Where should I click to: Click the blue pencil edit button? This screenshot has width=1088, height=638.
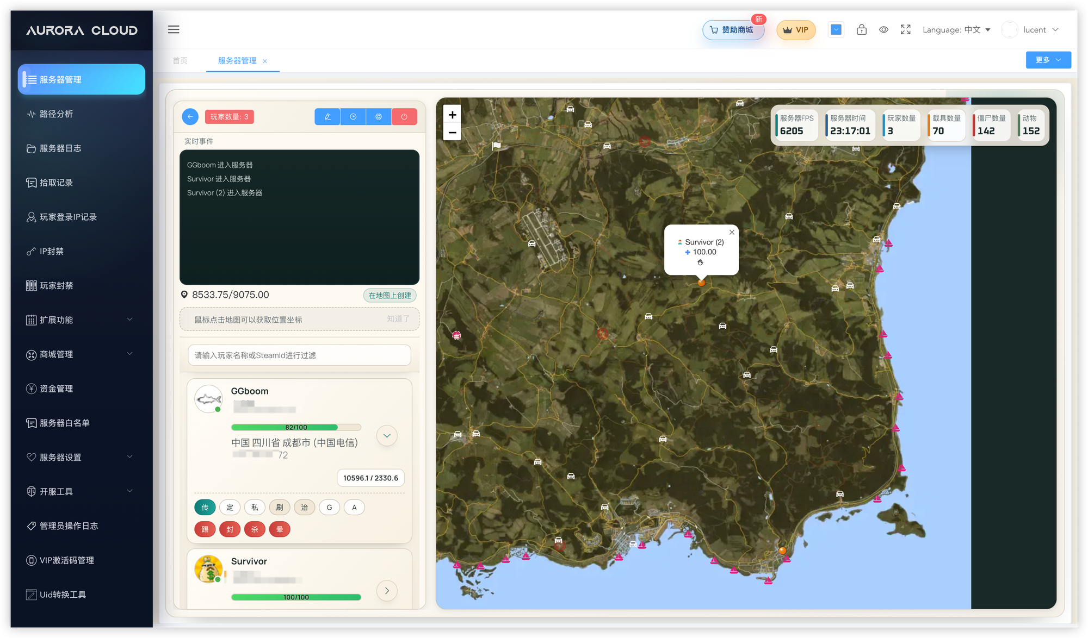point(327,116)
